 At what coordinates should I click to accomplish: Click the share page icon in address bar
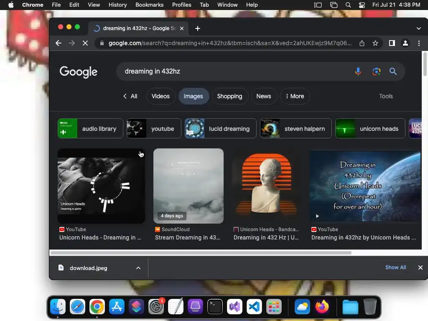click(x=362, y=43)
